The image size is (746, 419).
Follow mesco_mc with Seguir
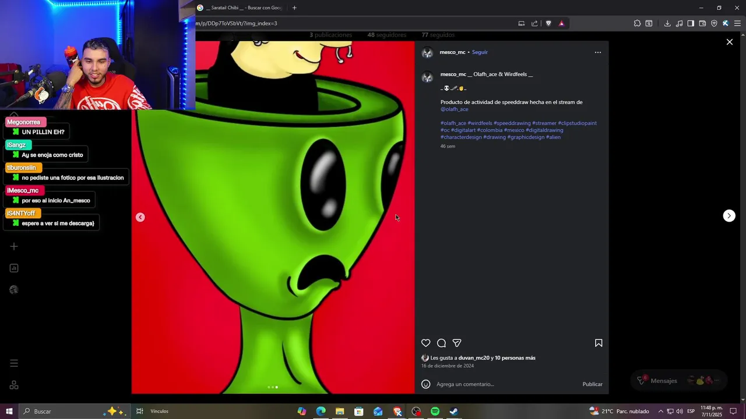[x=480, y=52]
